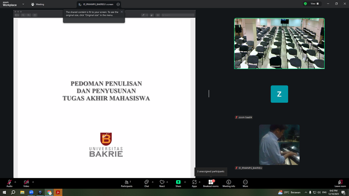Image resolution: width=349 pixels, height=196 pixels.
Task: Show Meeting info
Action: [228, 183]
